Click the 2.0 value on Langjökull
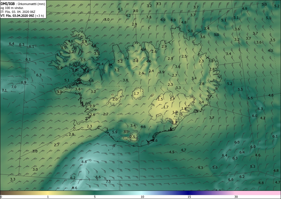Viewport: 281px width, 199px height. (x=115, y=99)
